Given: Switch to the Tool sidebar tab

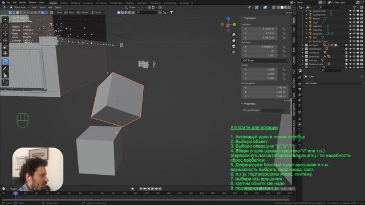Looking at the screenshot, I should (294, 30).
